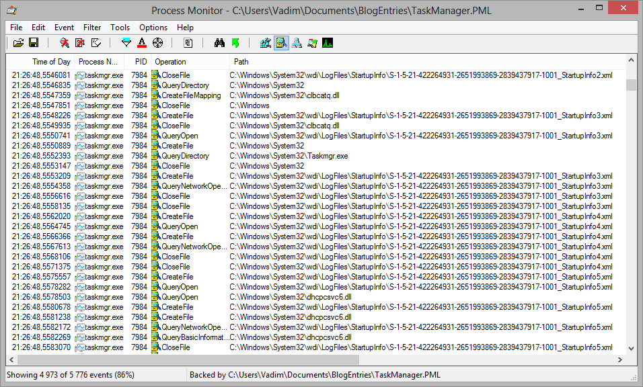Click the Open log file toolbar icon
Image resolution: width=643 pixels, height=387 pixels.
18,42
